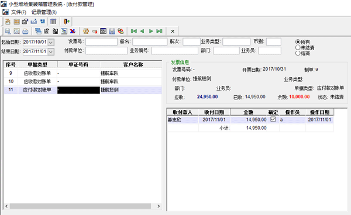Screen dimensions: 351x215
Task: Click the 业务员 filter input field
Action: [270, 51]
